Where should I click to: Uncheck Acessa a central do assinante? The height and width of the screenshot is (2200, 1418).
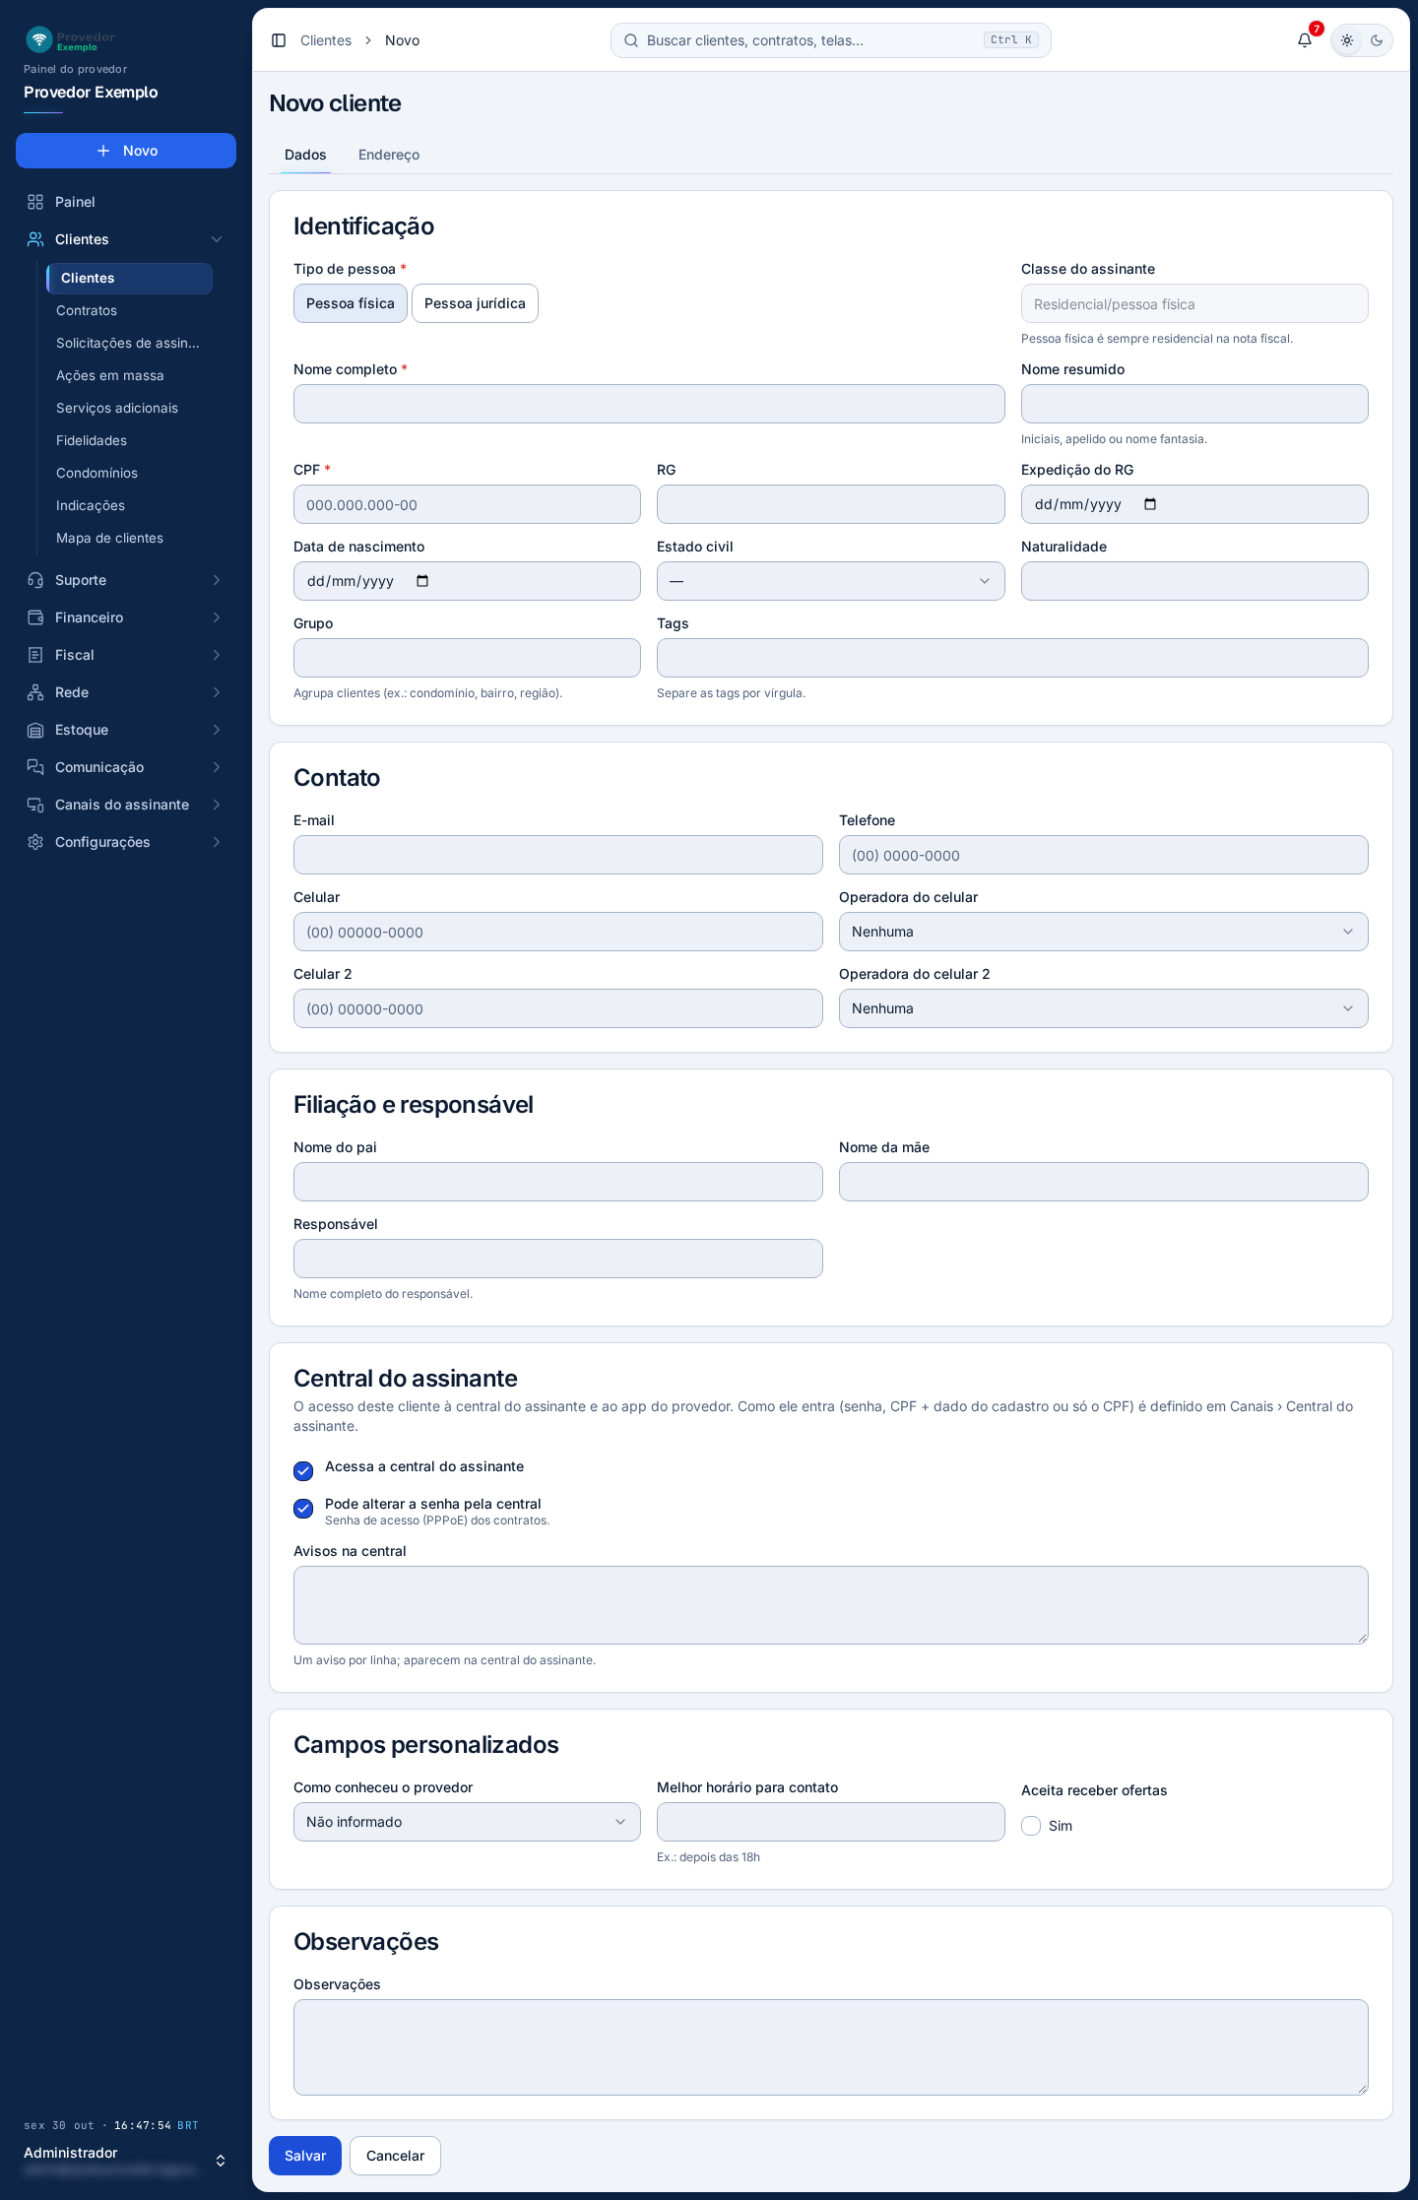303,1470
